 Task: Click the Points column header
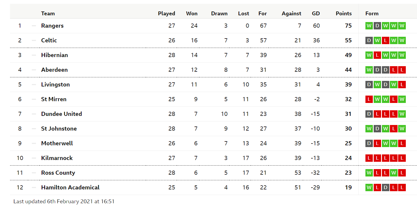[344, 14]
